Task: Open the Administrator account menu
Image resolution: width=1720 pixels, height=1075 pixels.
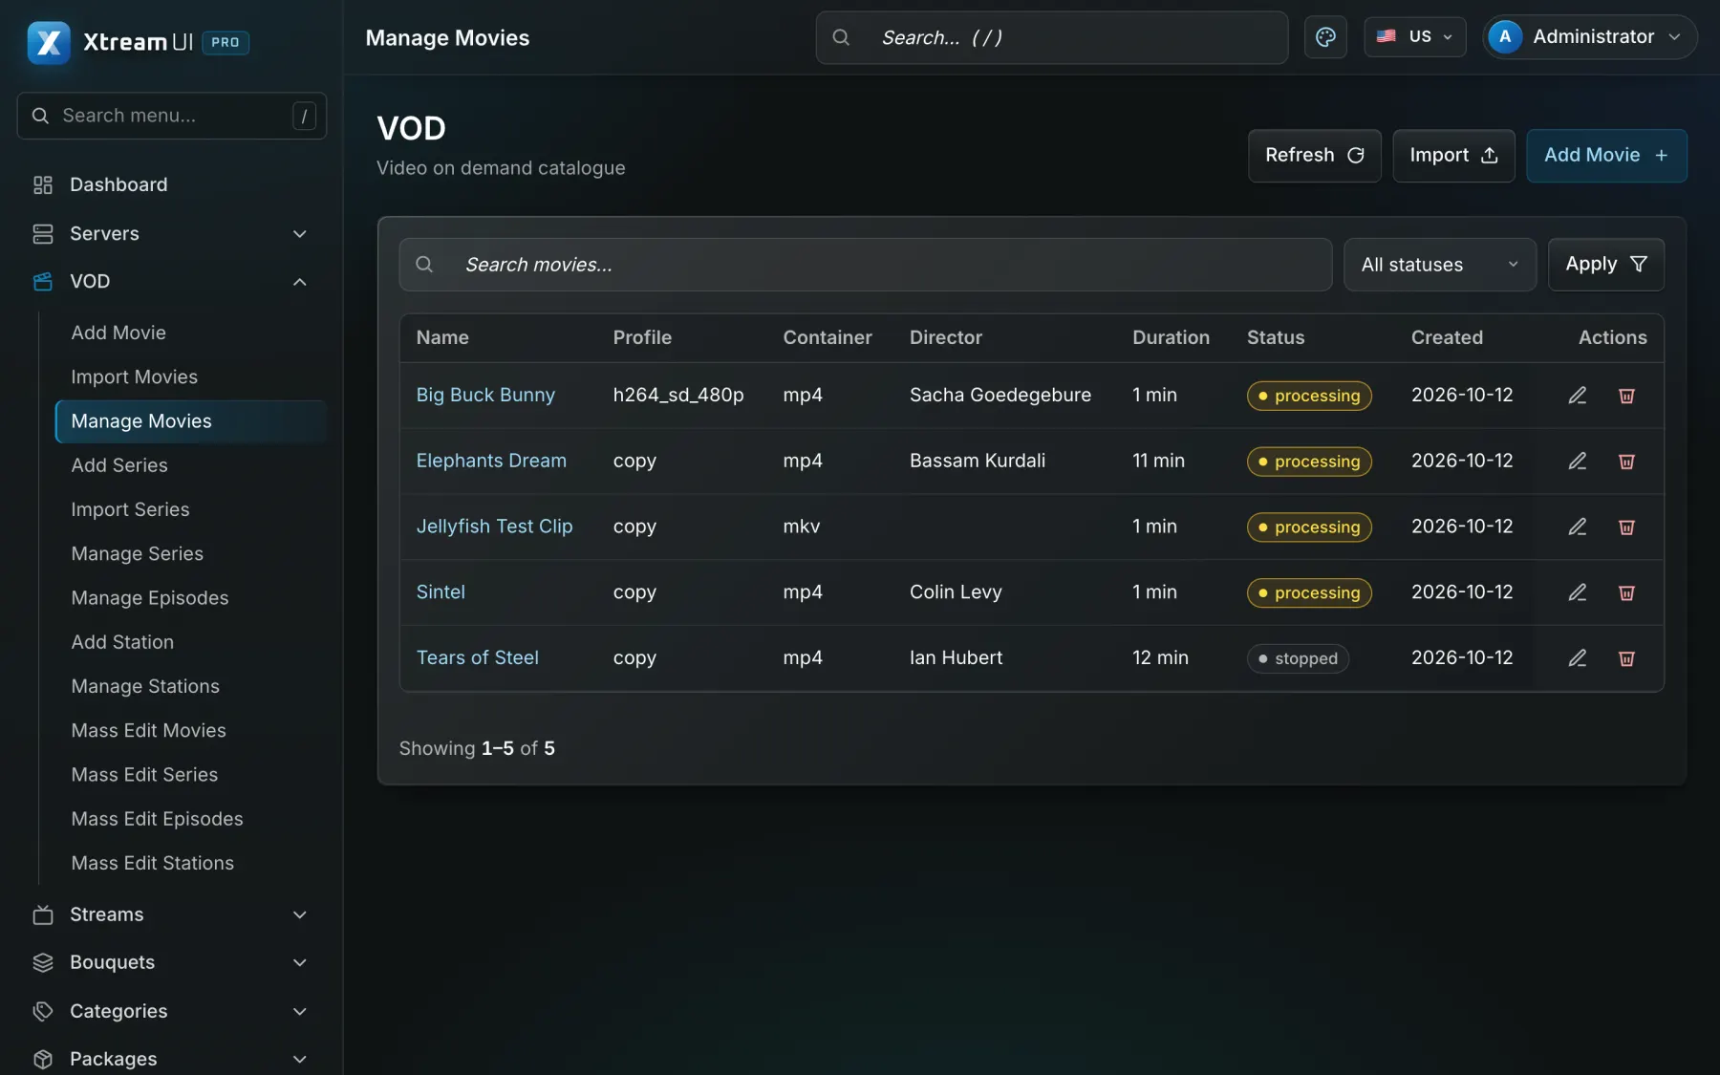Action: (1590, 37)
